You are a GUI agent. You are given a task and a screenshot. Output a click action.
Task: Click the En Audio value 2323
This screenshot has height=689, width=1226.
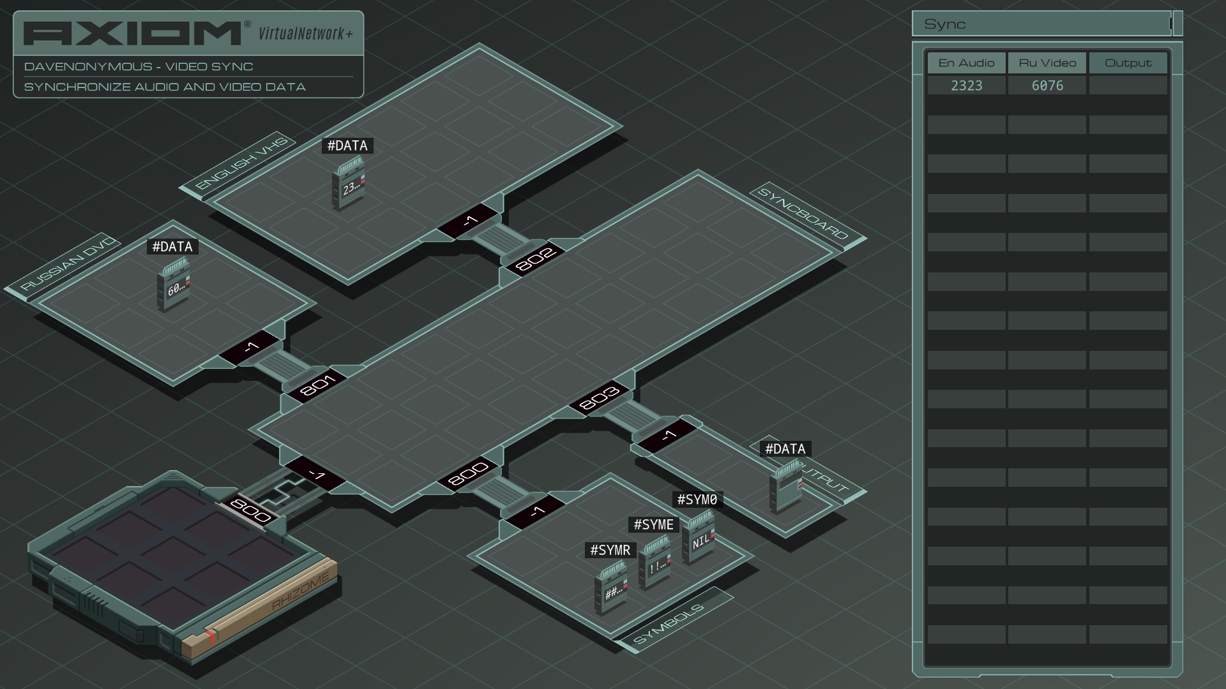[966, 85]
